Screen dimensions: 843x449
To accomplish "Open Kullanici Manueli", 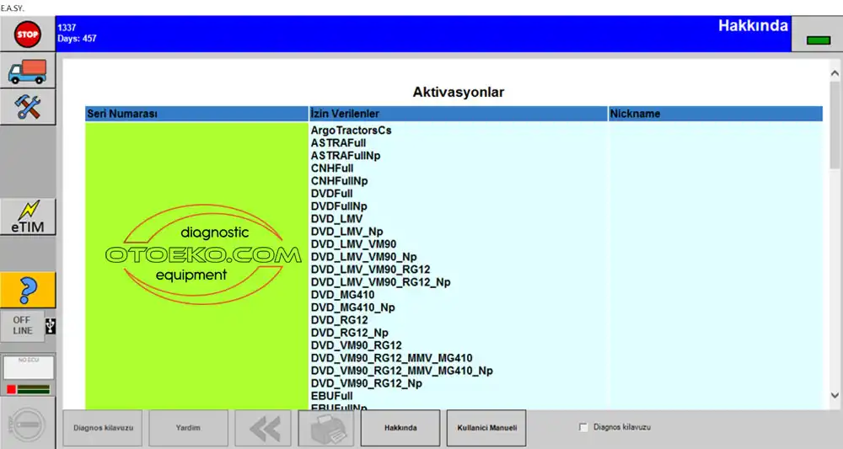I will (x=486, y=428).
